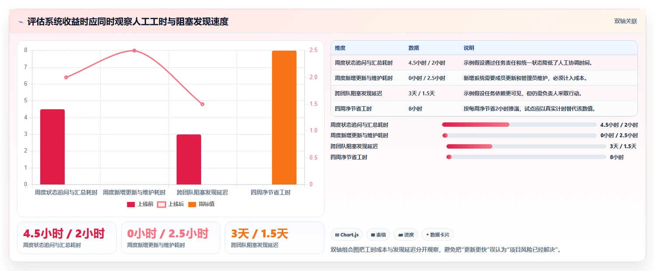Toggle the 指标值 legend item
The image size is (655, 271).
click(x=201, y=204)
